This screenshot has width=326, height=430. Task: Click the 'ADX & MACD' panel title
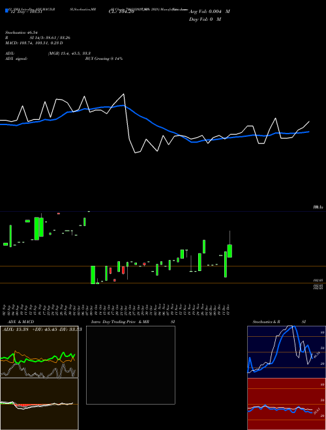(x=21, y=322)
